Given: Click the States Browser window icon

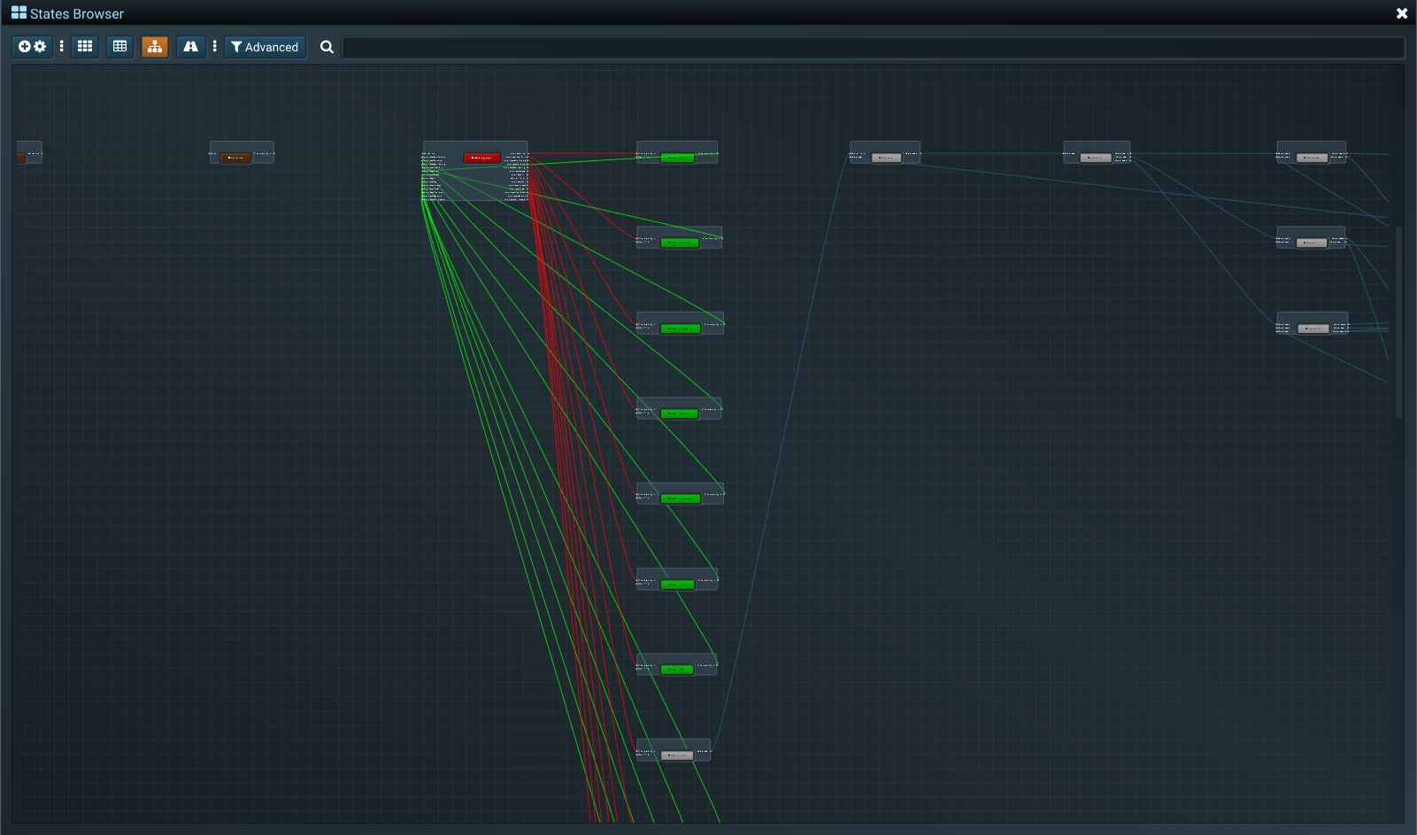Looking at the screenshot, I should 19,13.
